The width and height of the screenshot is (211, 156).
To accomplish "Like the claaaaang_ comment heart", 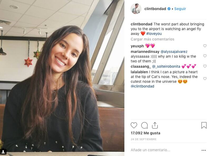I will (205, 66).
